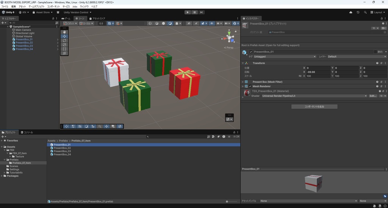Open the Texture folder in Project tree

19,157
